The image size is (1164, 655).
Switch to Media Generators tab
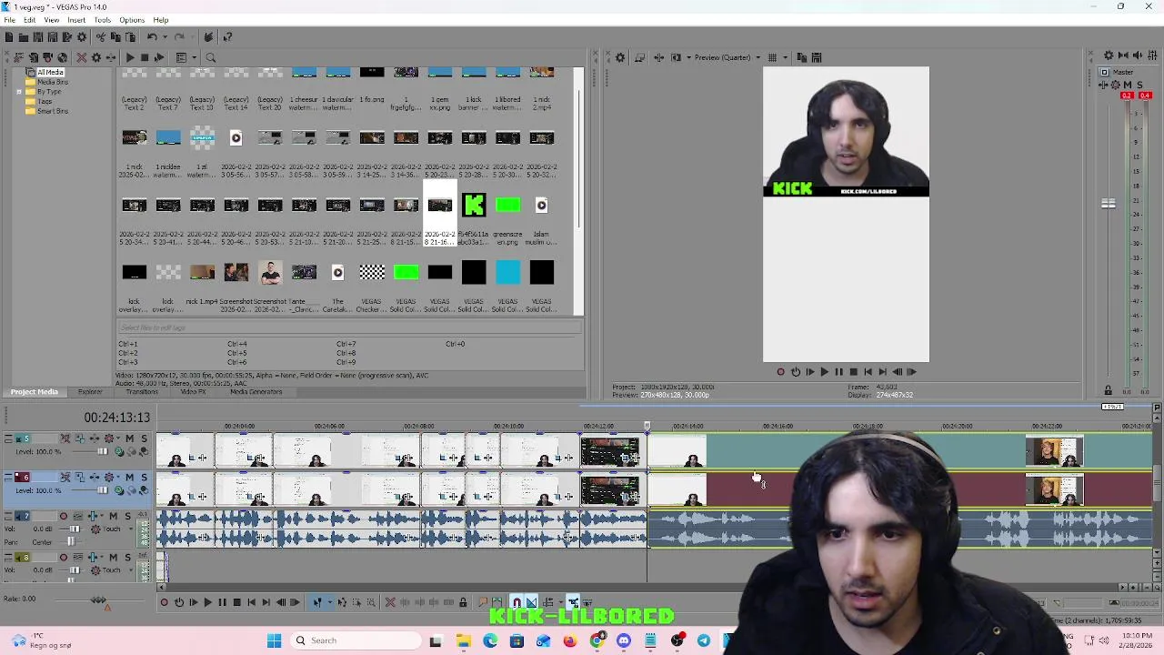tap(256, 392)
